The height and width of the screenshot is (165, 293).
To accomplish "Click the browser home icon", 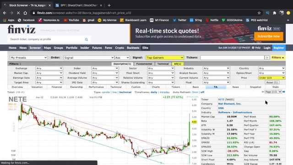I will point(25,13).
